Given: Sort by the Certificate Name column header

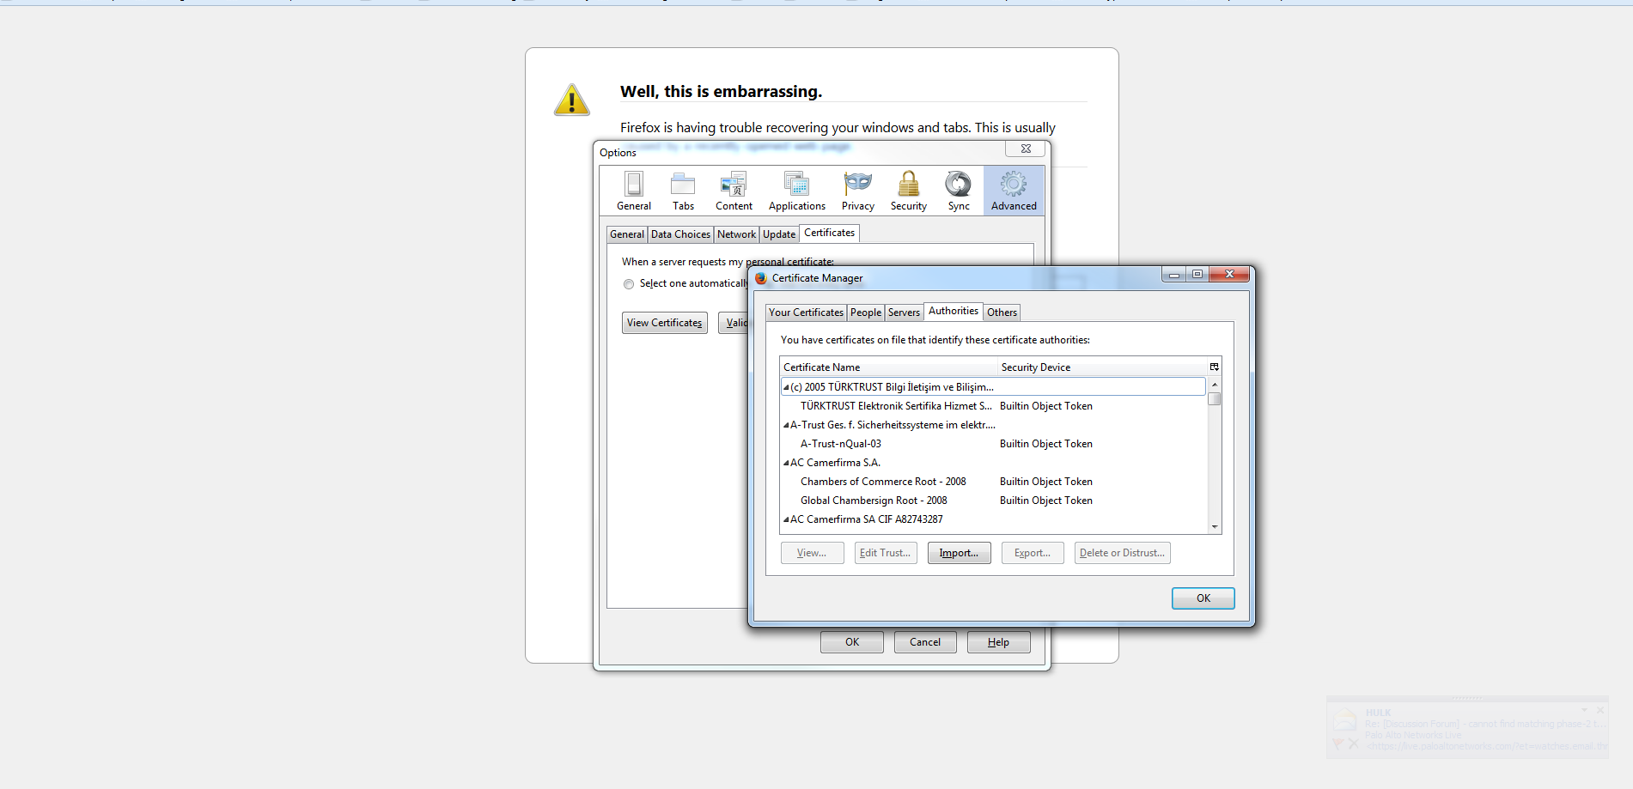Looking at the screenshot, I should click(889, 367).
